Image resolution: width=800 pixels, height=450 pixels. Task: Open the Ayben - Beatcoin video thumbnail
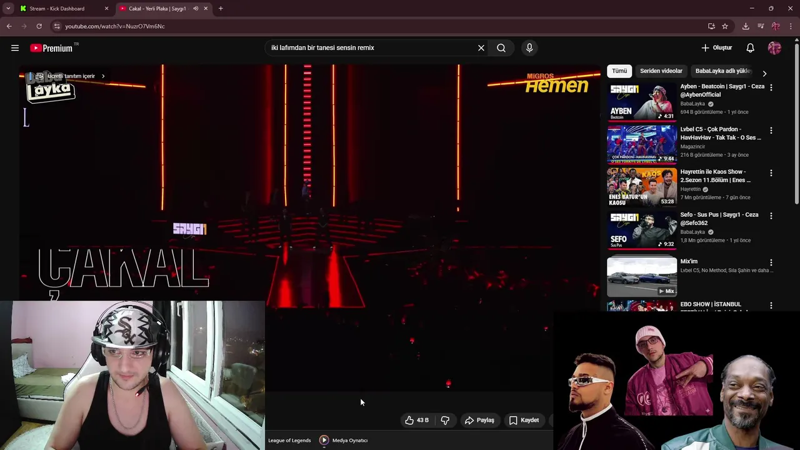[642, 102]
